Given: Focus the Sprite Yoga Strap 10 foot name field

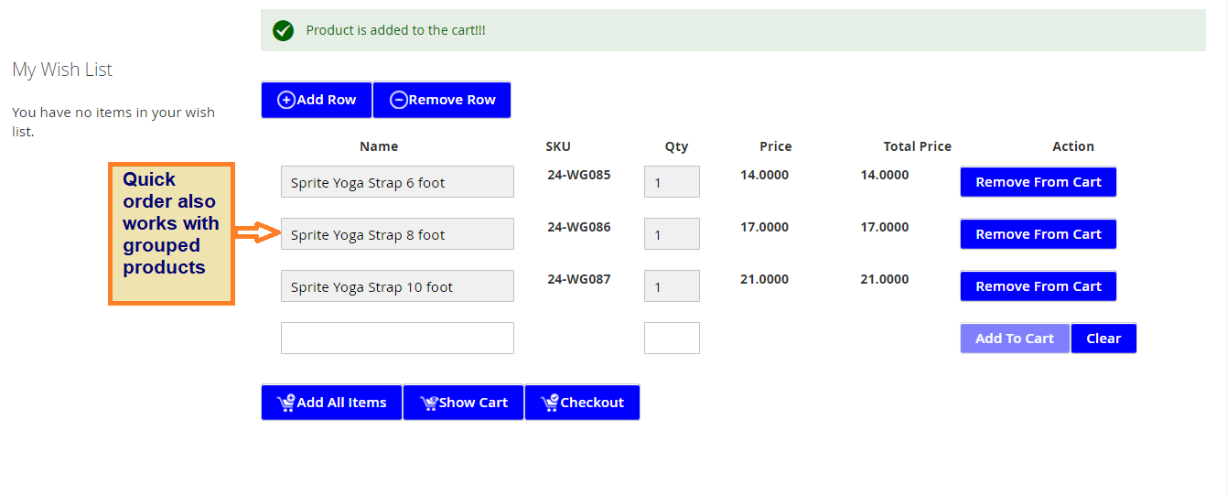Looking at the screenshot, I should click(397, 286).
